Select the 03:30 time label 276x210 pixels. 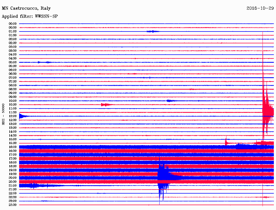click(x=13, y=51)
